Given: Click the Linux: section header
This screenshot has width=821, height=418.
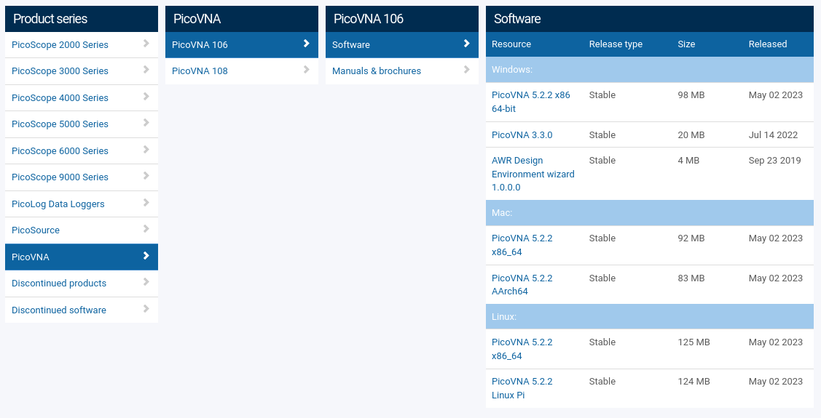Looking at the screenshot, I should 650,317.
